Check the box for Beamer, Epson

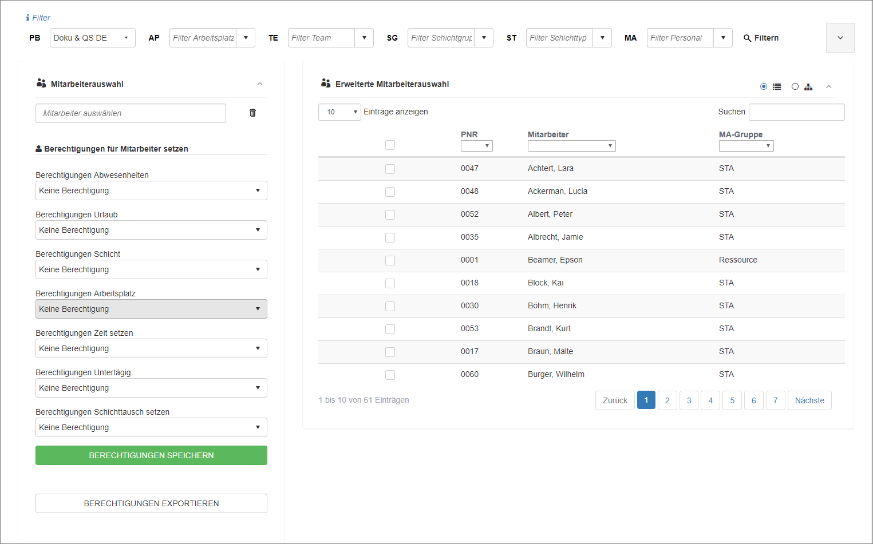390,260
